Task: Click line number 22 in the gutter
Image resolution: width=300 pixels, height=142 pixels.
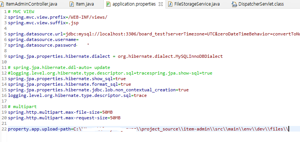Action: point(4,129)
